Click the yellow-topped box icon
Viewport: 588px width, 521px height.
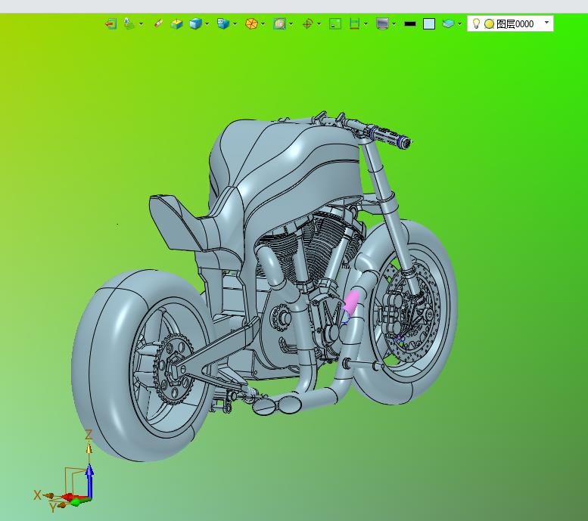[x=176, y=24]
